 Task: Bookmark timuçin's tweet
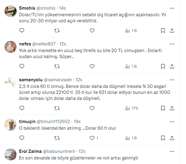point(163,138)
